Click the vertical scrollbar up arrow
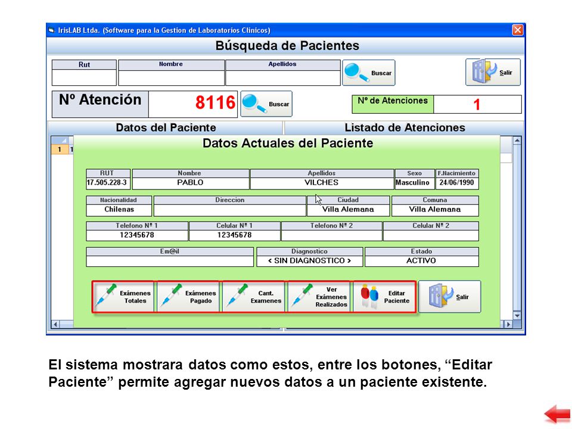572x429 pixels. coord(517,141)
